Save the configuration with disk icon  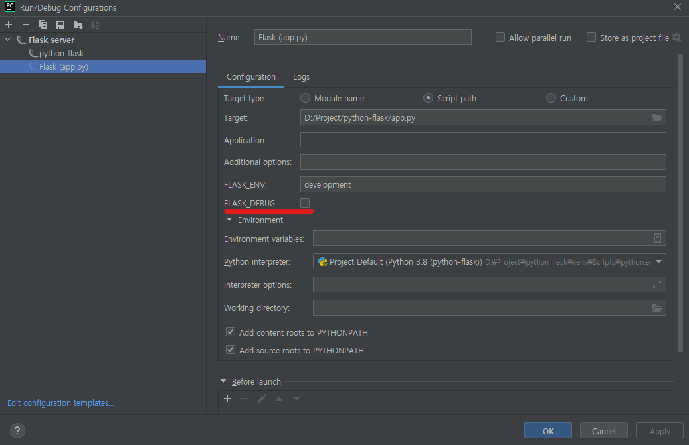[60, 25]
